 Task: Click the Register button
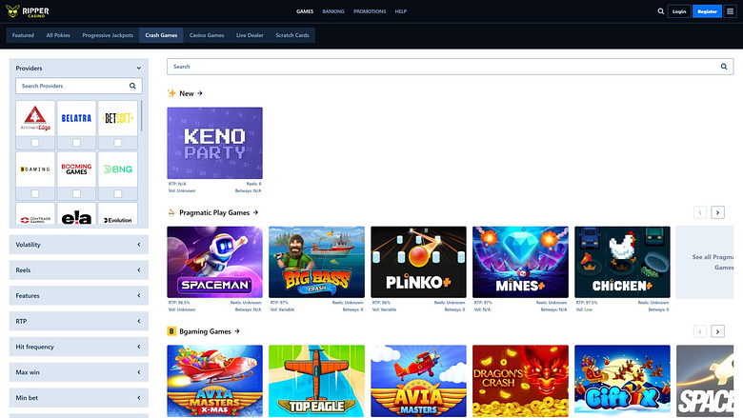707,11
